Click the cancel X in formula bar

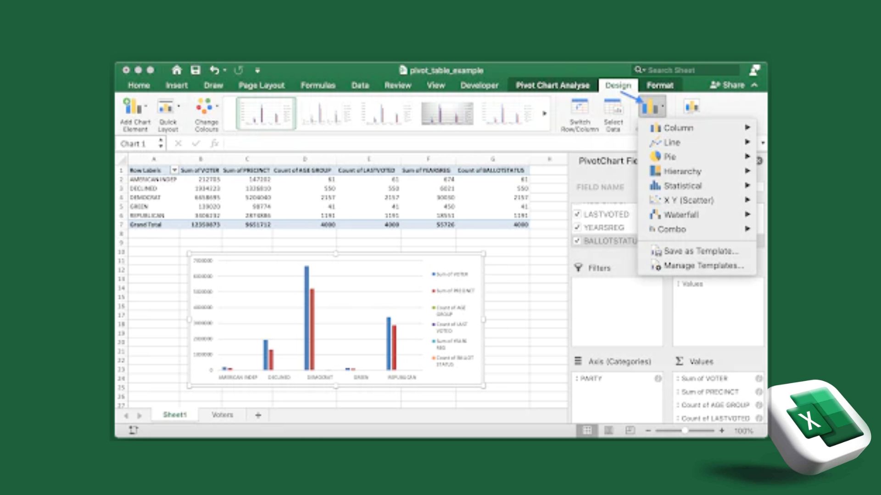[x=178, y=143]
